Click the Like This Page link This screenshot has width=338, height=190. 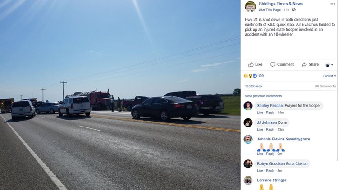(x=269, y=10)
